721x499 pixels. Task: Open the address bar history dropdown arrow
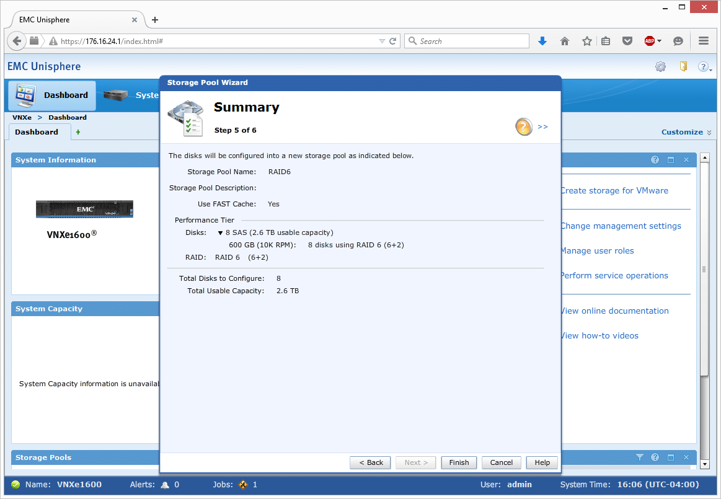tap(382, 41)
